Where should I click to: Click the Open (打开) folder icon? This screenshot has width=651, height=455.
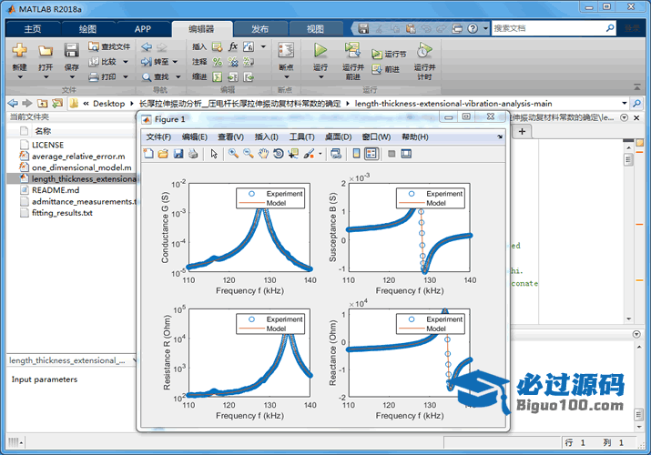pos(46,51)
